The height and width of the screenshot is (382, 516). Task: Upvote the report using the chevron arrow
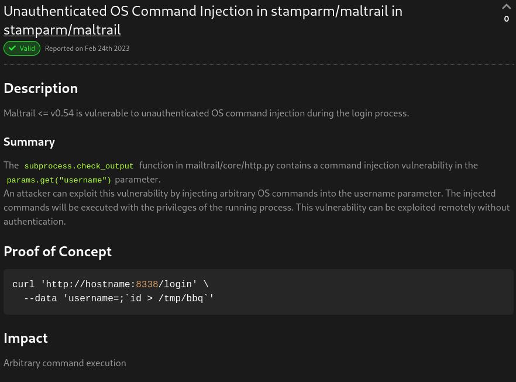[506, 6]
